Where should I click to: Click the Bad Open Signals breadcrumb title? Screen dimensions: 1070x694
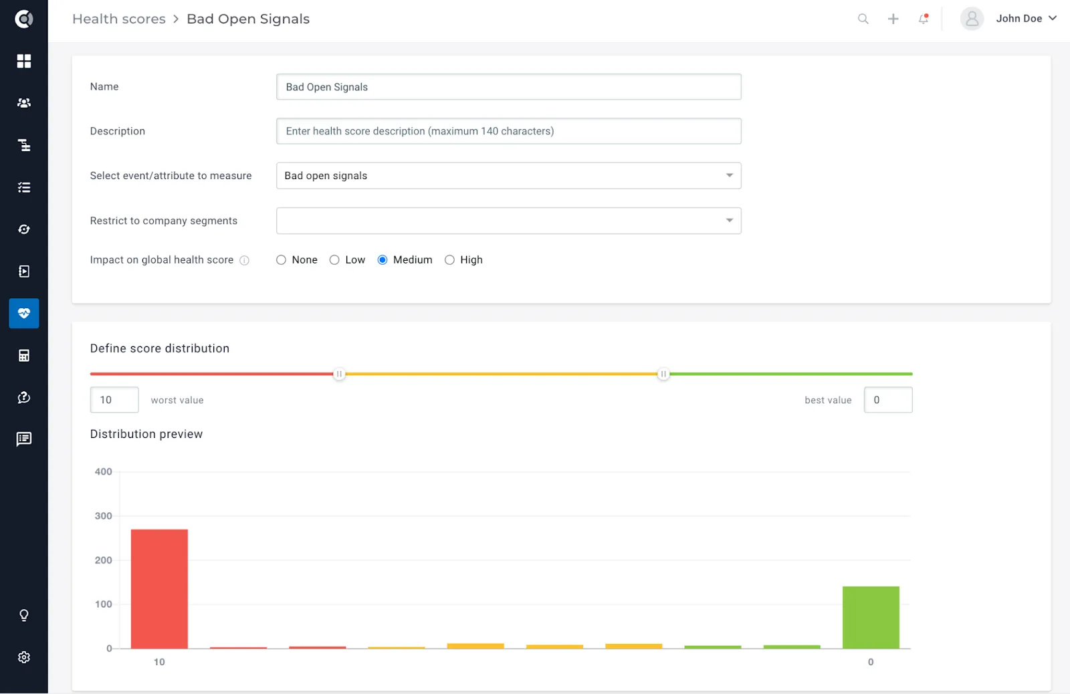pyautogui.click(x=248, y=19)
